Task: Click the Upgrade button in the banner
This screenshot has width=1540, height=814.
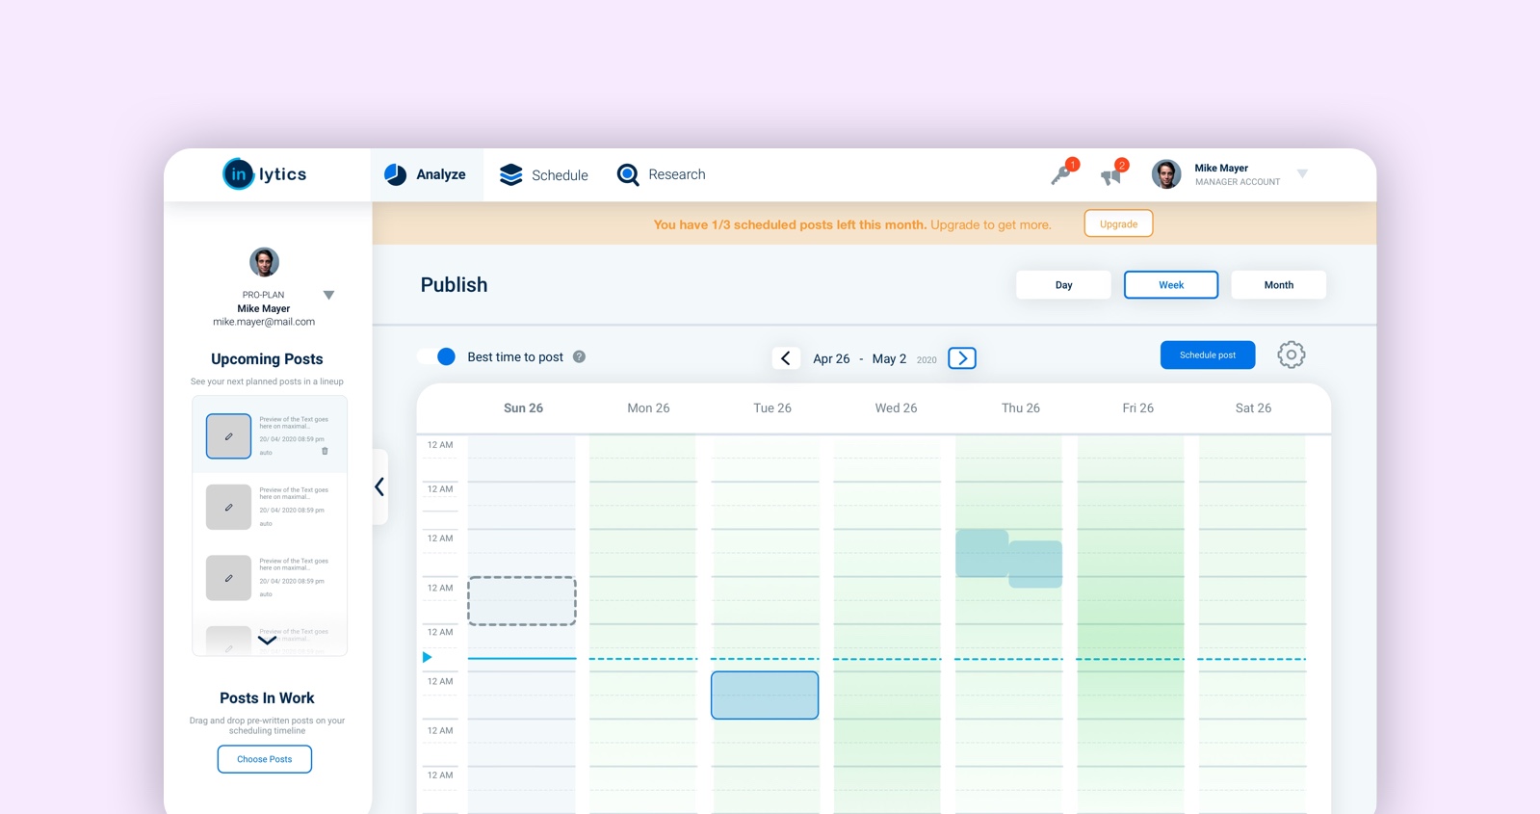Action: (1118, 223)
